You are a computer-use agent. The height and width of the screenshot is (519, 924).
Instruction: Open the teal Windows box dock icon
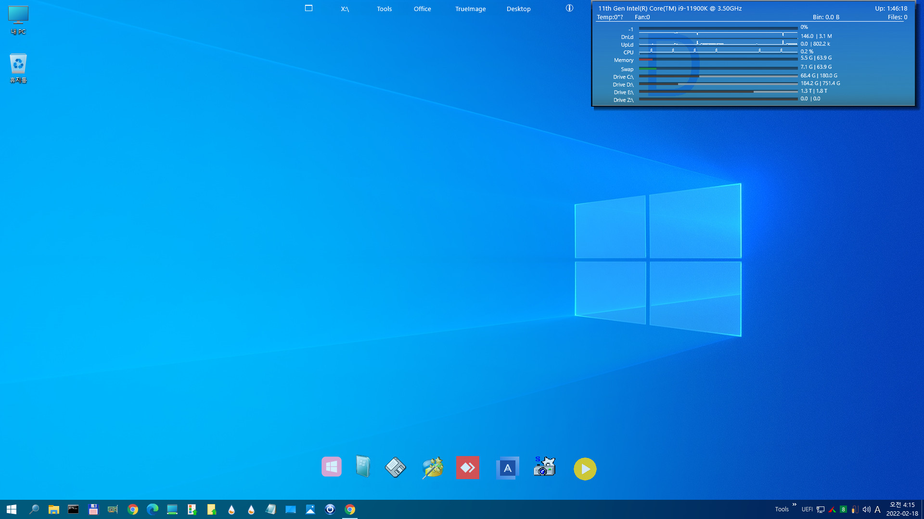pyautogui.click(x=363, y=467)
